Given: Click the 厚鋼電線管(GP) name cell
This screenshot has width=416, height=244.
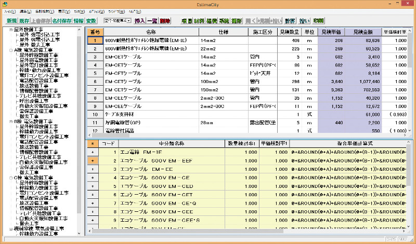Looking at the screenshot, I should tap(151, 123).
